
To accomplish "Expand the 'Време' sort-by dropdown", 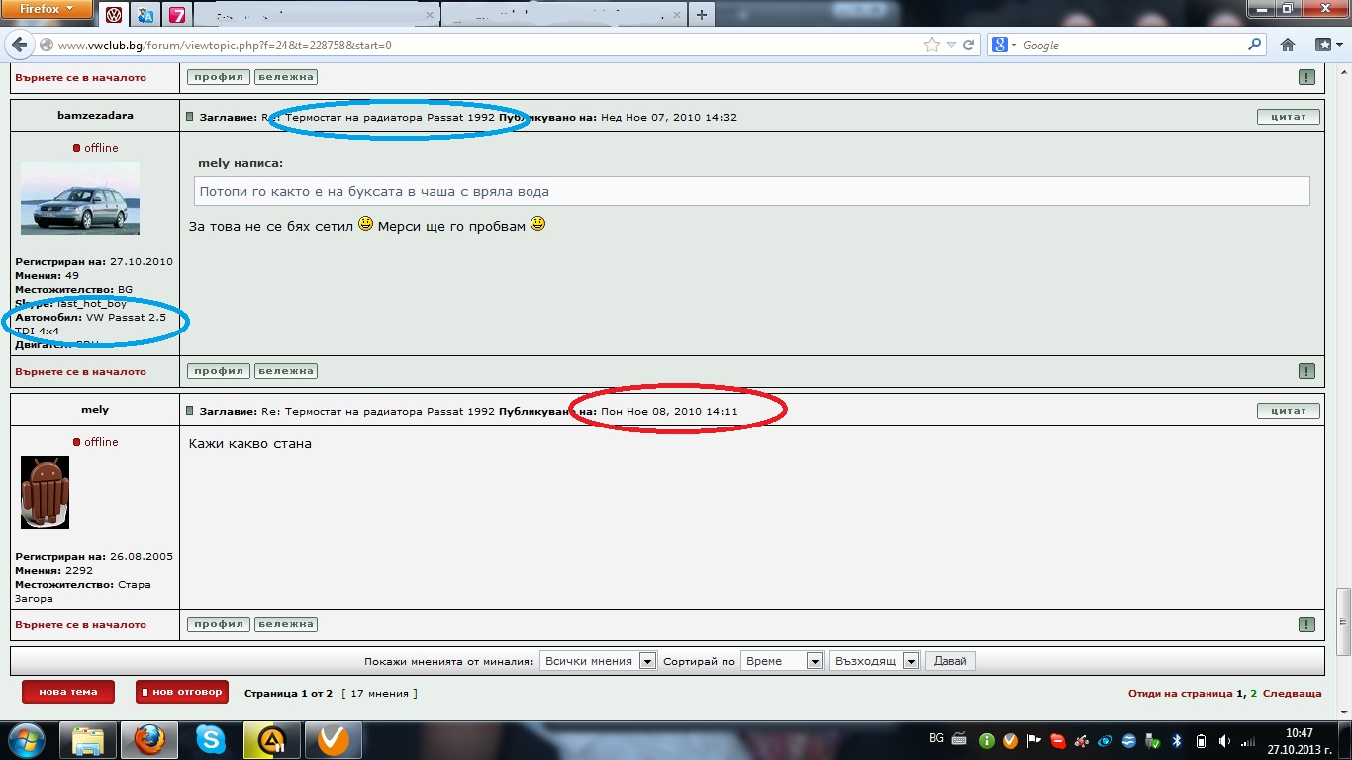I will pos(782,661).
